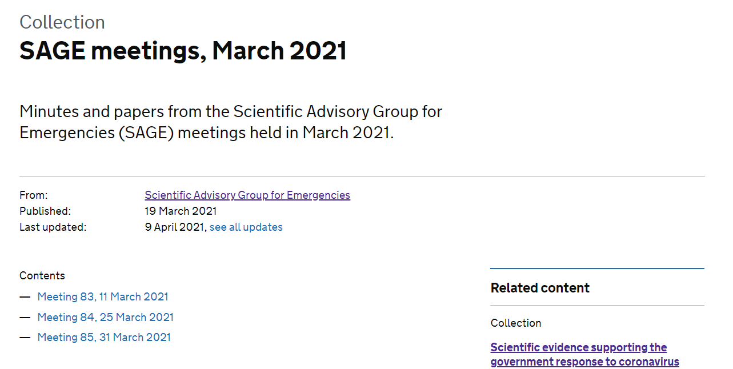Click the 'see all updates' link
This screenshot has height=369, width=733.
(x=246, y=227)
